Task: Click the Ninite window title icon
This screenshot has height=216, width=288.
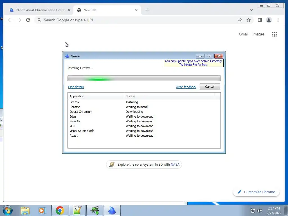Action: click(x=67, y=56)
